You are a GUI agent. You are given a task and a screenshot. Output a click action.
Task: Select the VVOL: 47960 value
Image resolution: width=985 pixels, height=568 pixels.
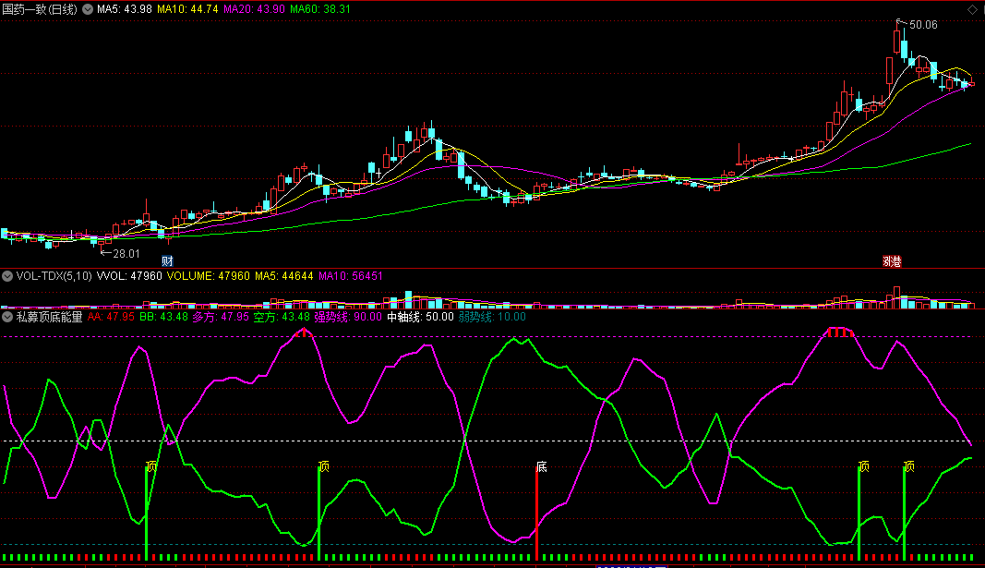(x=129, y=276)
